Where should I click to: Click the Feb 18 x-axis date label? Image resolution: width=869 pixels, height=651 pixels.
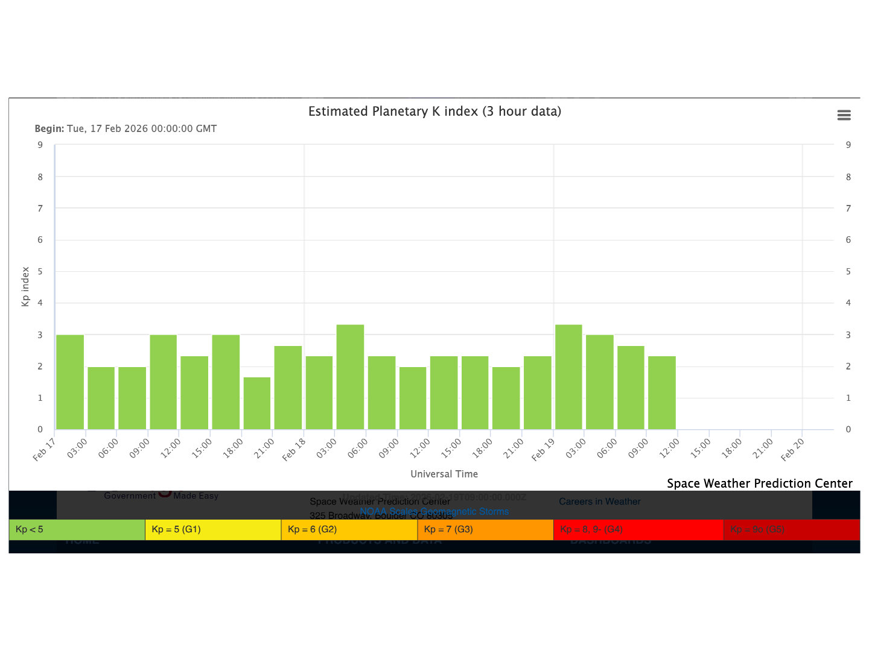(x=294, y=450)
